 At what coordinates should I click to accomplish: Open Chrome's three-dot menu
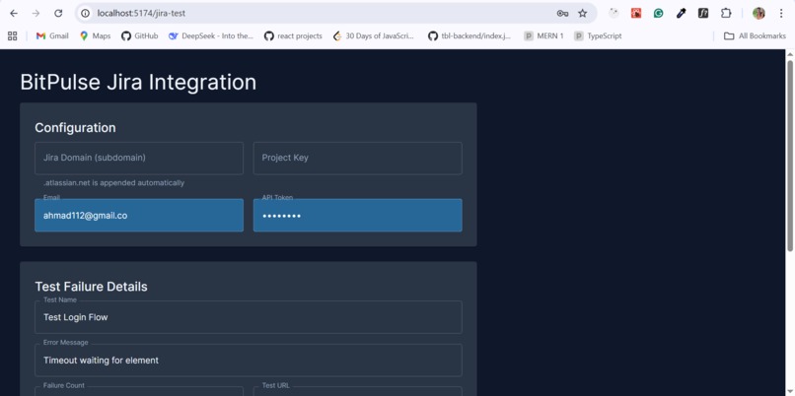[781, 13]
